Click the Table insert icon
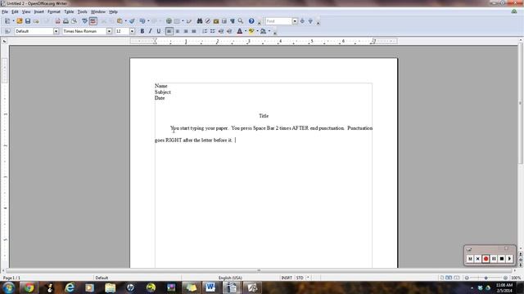 pos(177,21)
